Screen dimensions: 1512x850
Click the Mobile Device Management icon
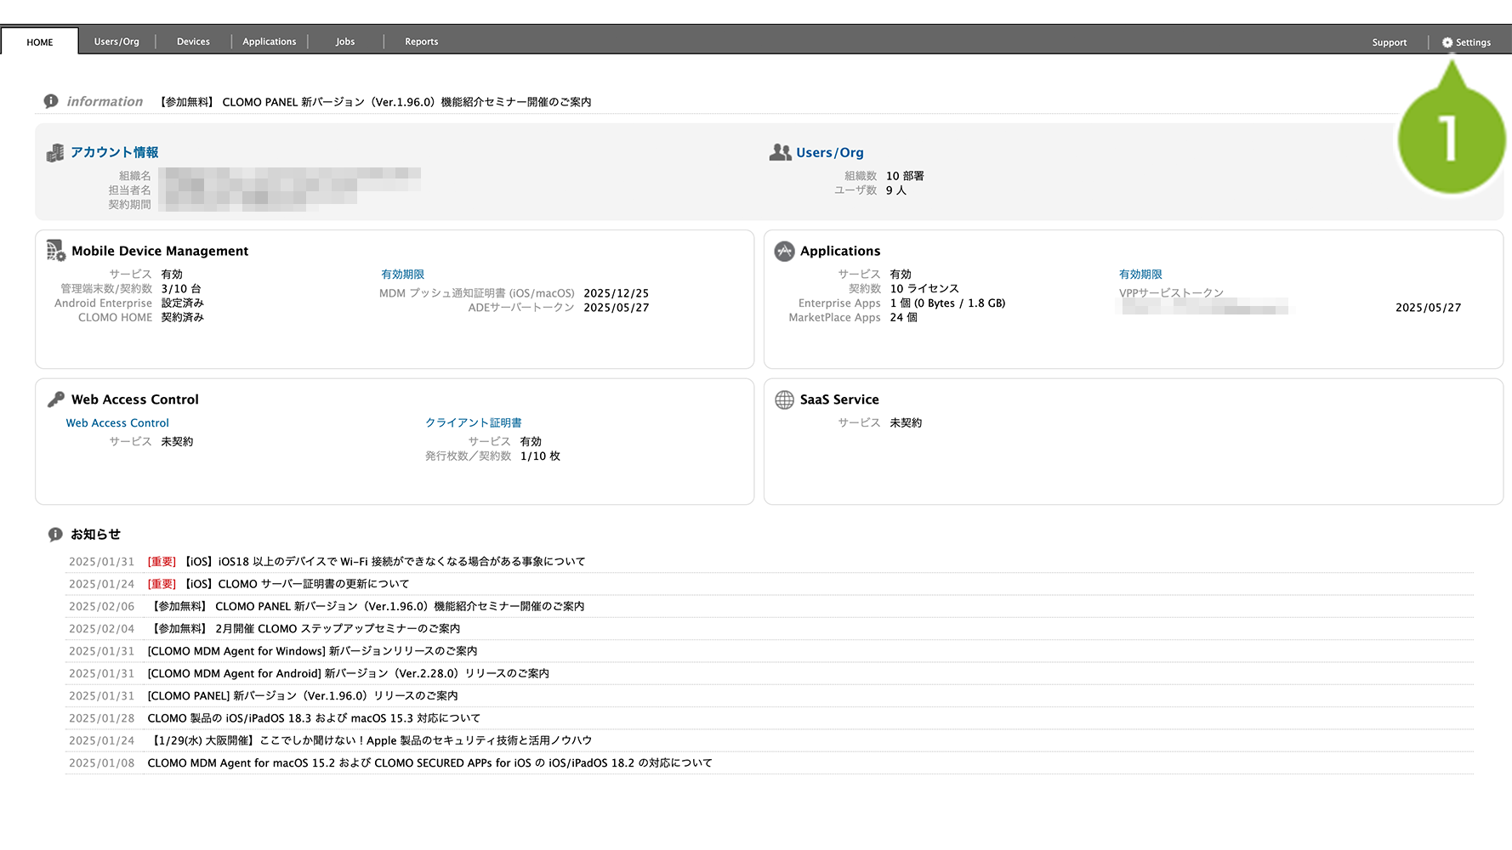(56, 251)
